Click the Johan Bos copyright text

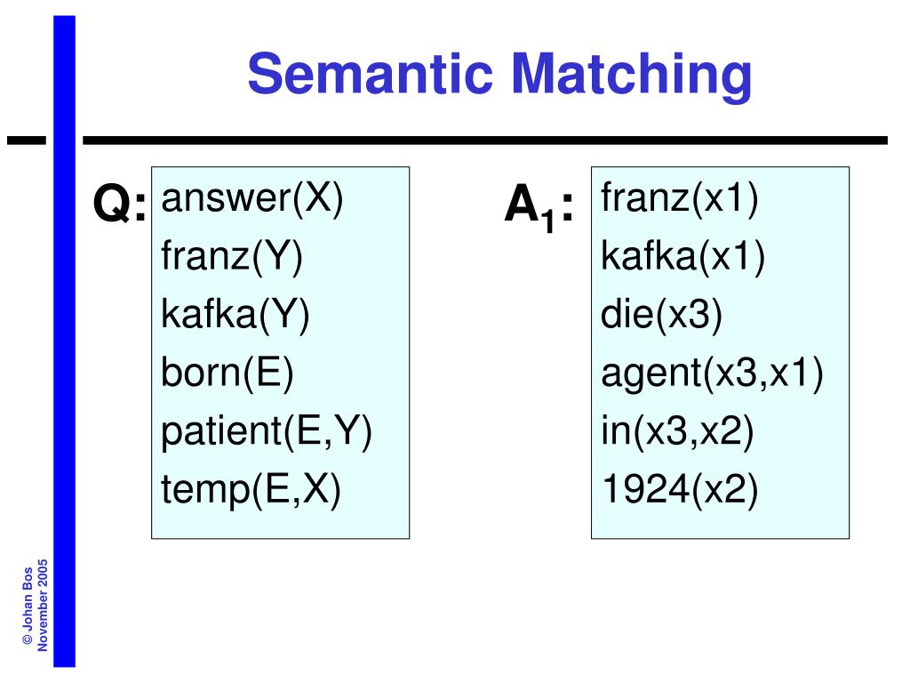point(28,606)
